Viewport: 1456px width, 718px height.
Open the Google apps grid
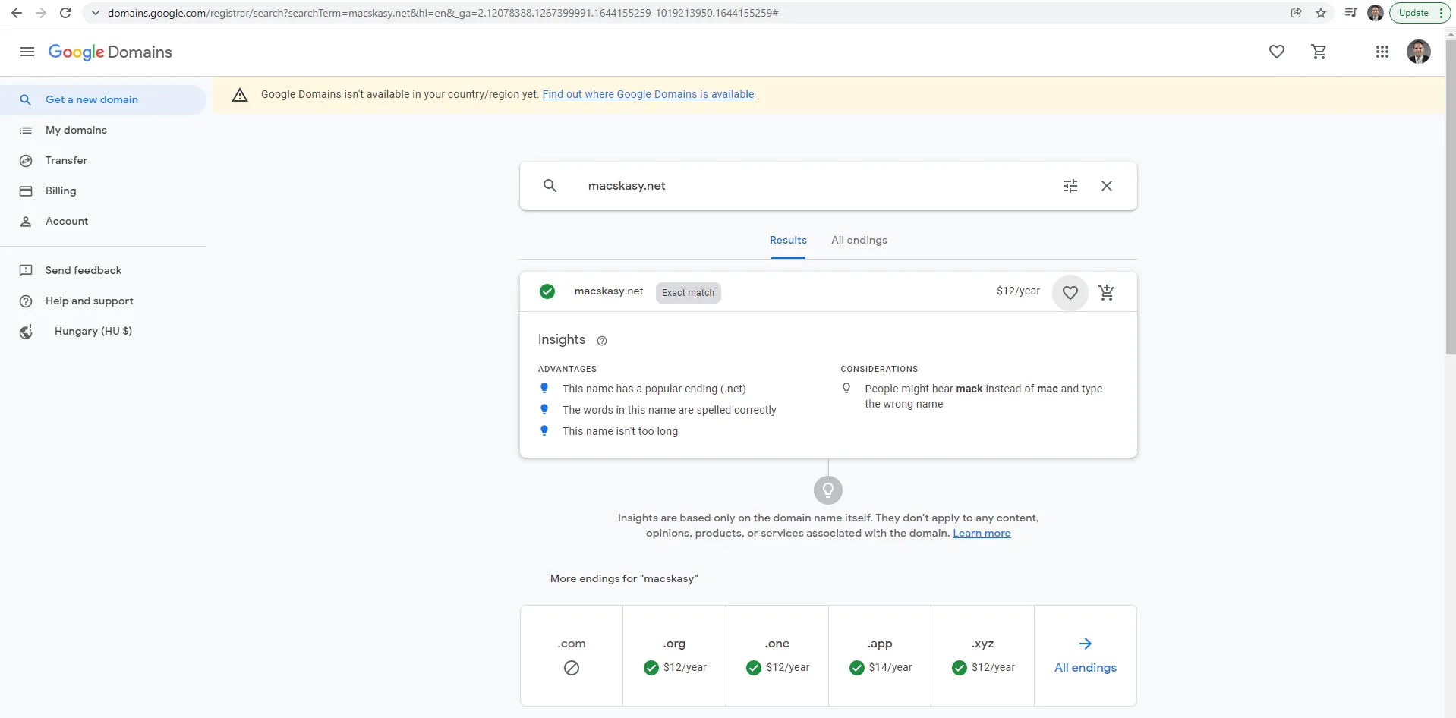1382,52
